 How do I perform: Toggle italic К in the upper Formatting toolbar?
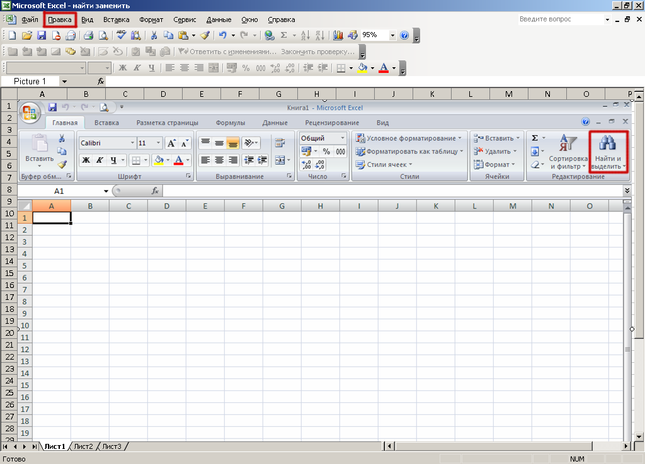(x=137, y=68)
